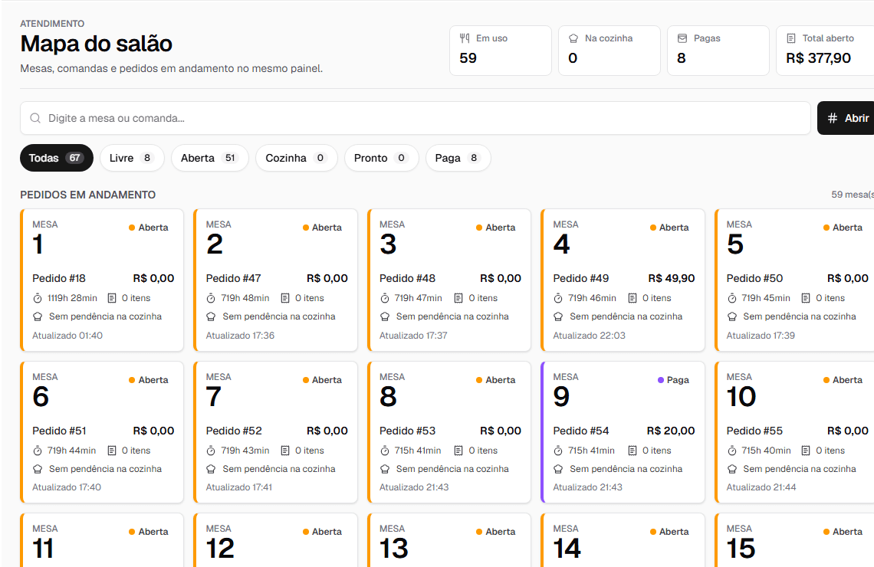This screenshot has width=874, height=567.
Task: Click the timer icon on Mesa 4
Action: click(x=558, y=299)
